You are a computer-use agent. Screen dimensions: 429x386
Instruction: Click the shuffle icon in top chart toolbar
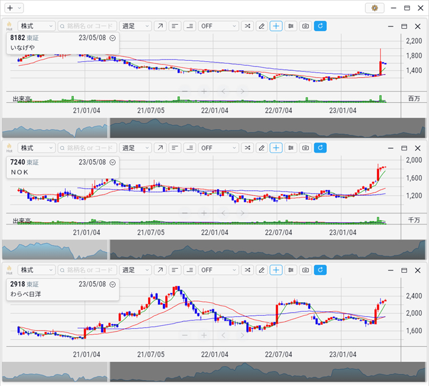[247, 26]
